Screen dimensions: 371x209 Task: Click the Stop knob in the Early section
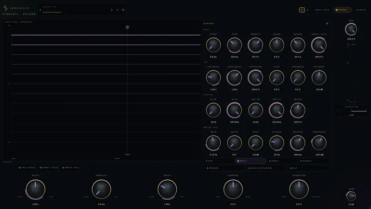[235, 45]
